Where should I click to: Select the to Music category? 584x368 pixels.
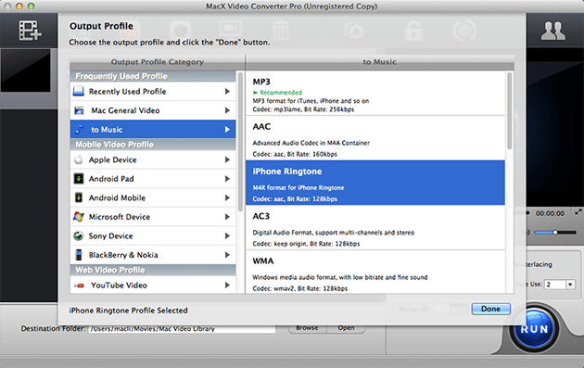click(153, 129)
